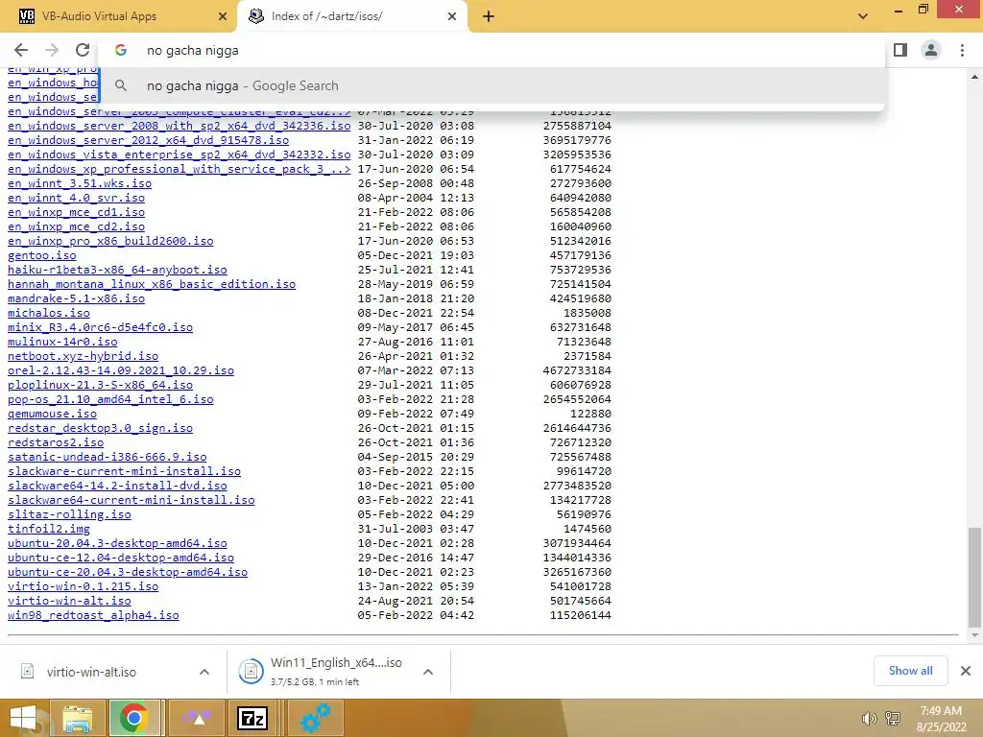Click the Google logo in the address bar
The height and width of the screenshot is (737, 983).
click(x=121, y=51)
